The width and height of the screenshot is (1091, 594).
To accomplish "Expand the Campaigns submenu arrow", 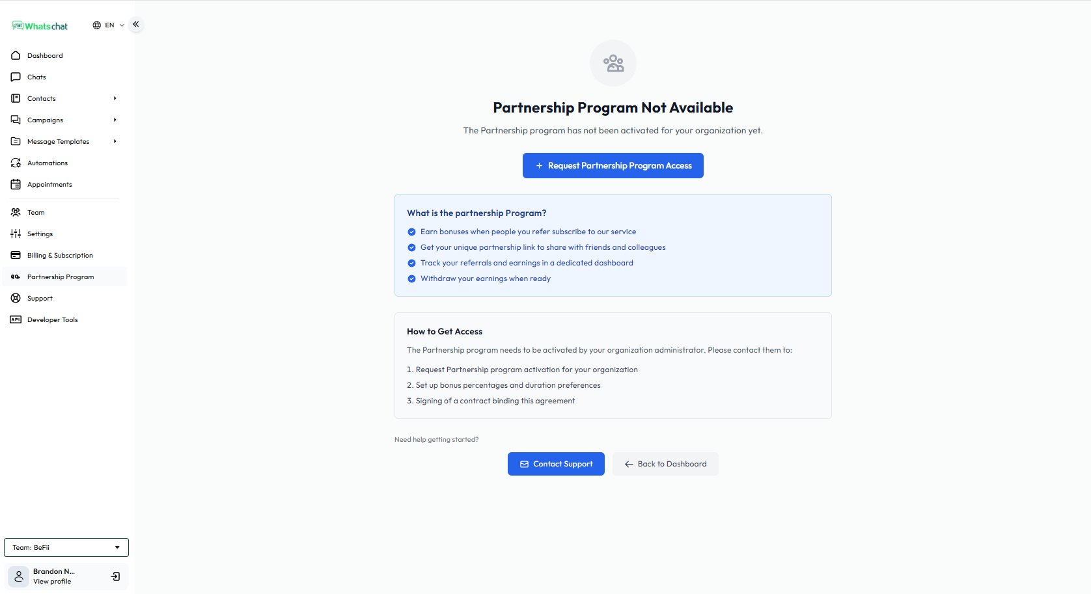I will [x=115, y=120].
